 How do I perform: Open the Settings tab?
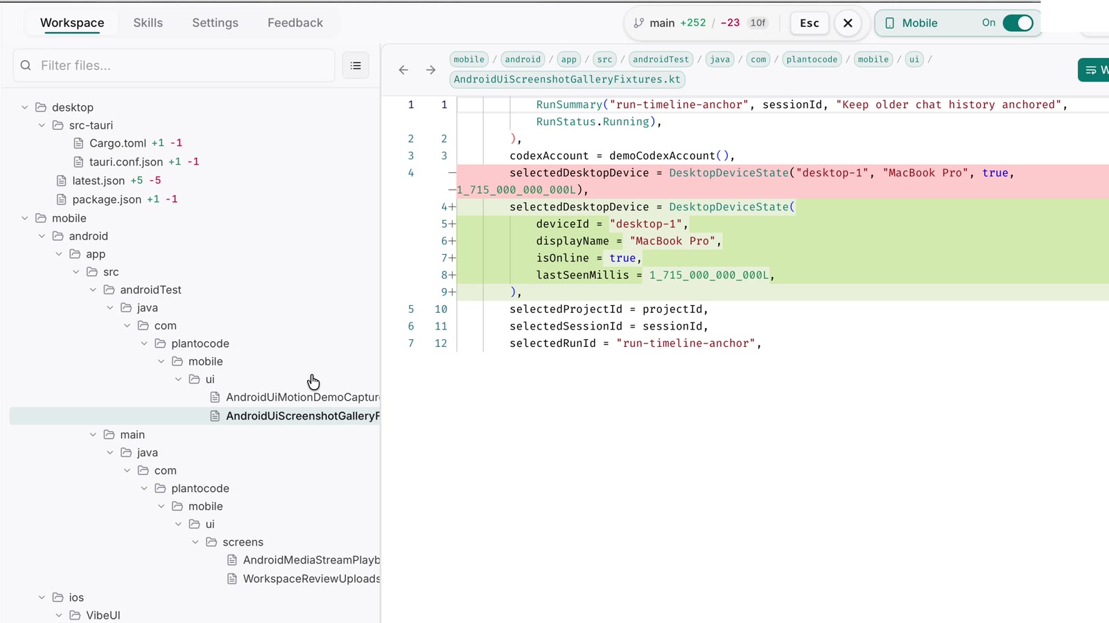click(215, 23)
